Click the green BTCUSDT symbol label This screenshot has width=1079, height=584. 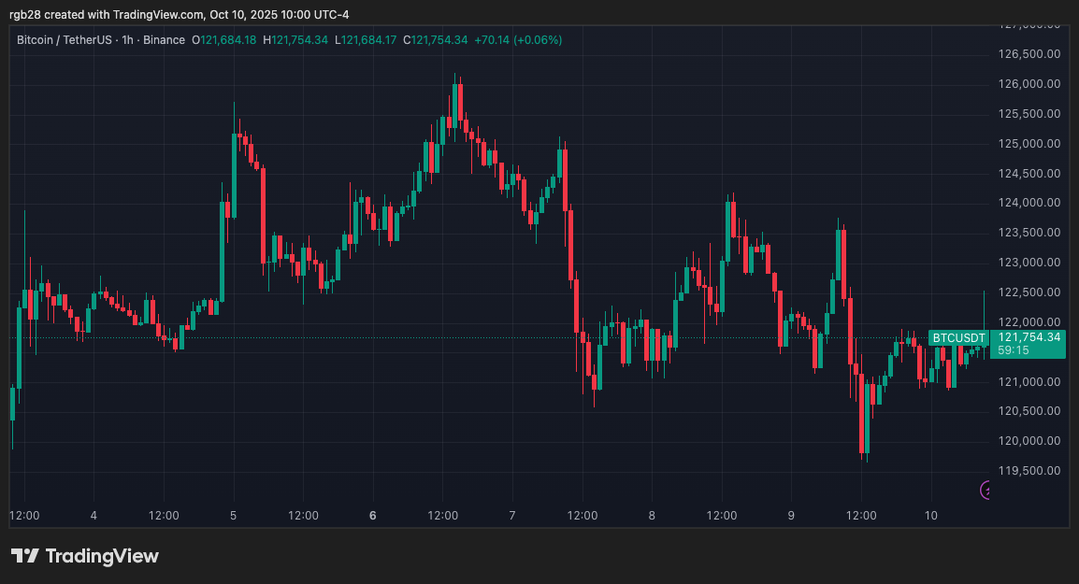[x=959, y=337]
